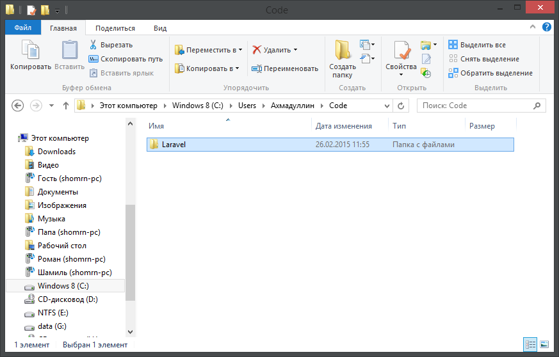Click the search magnifier icon
Viewport: 559px width, 357px height.
(x=537, y=106)
